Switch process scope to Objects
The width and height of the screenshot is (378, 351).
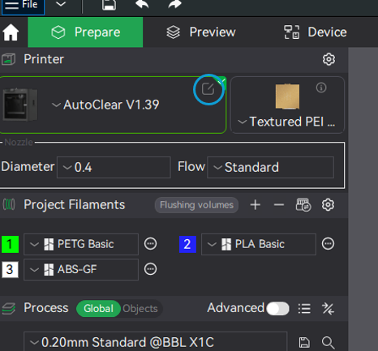pyautogui.click(x=140, y=309)
